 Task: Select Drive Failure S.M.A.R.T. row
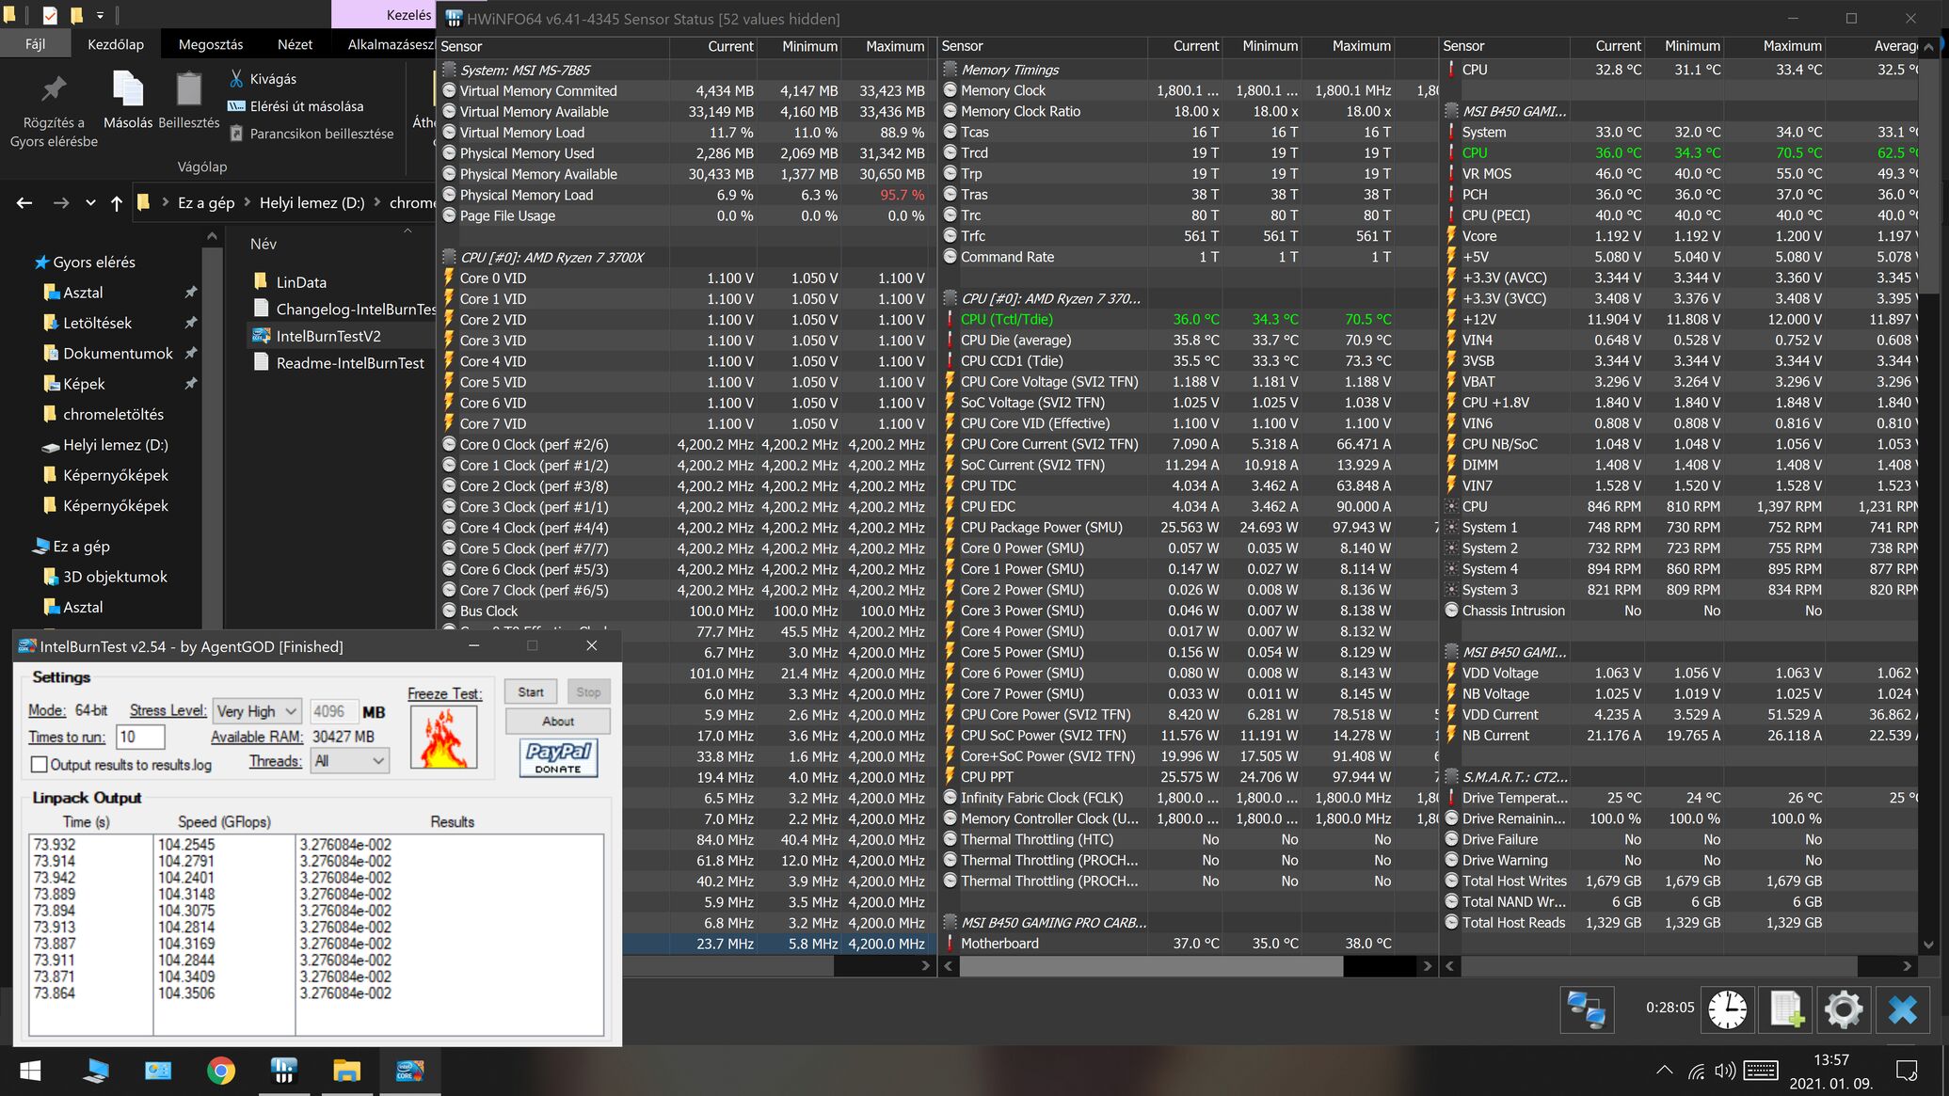[1680, 839]
